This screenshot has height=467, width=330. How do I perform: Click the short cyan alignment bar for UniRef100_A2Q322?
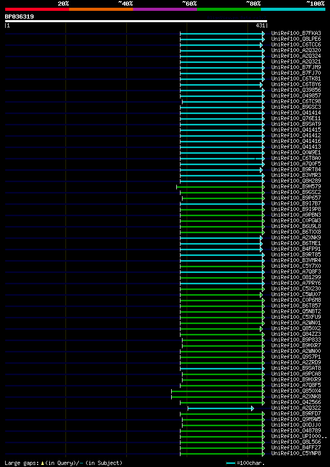point(220,408)
